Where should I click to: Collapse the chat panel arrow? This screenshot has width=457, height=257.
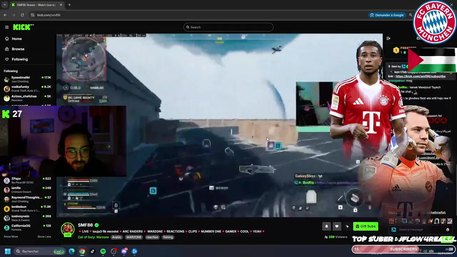(x=388, y=38)
